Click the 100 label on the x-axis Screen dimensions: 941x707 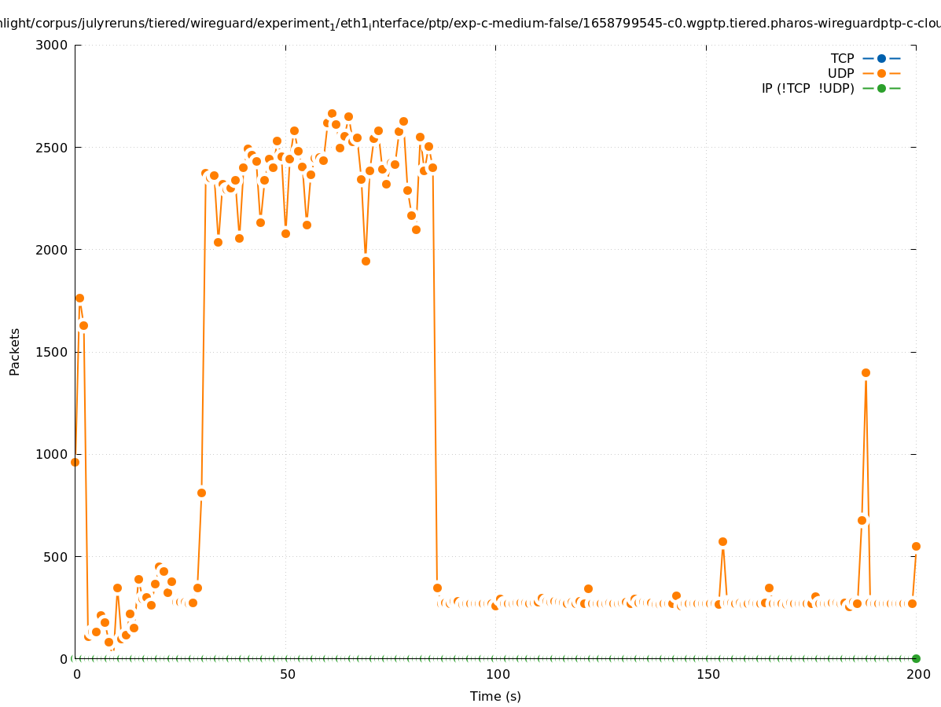[497, 674]
